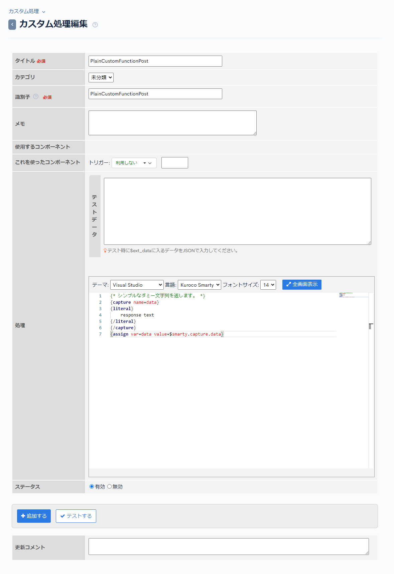
Task: Click the back arrow icon beside the page title
Action: (x=12, y=24)
